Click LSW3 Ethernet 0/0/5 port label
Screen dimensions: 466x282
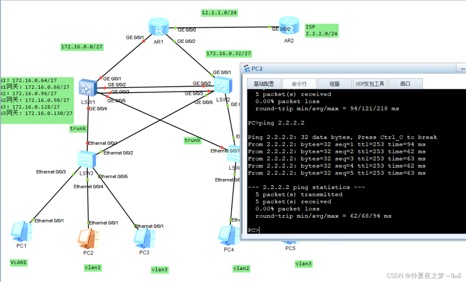[113, 176]
